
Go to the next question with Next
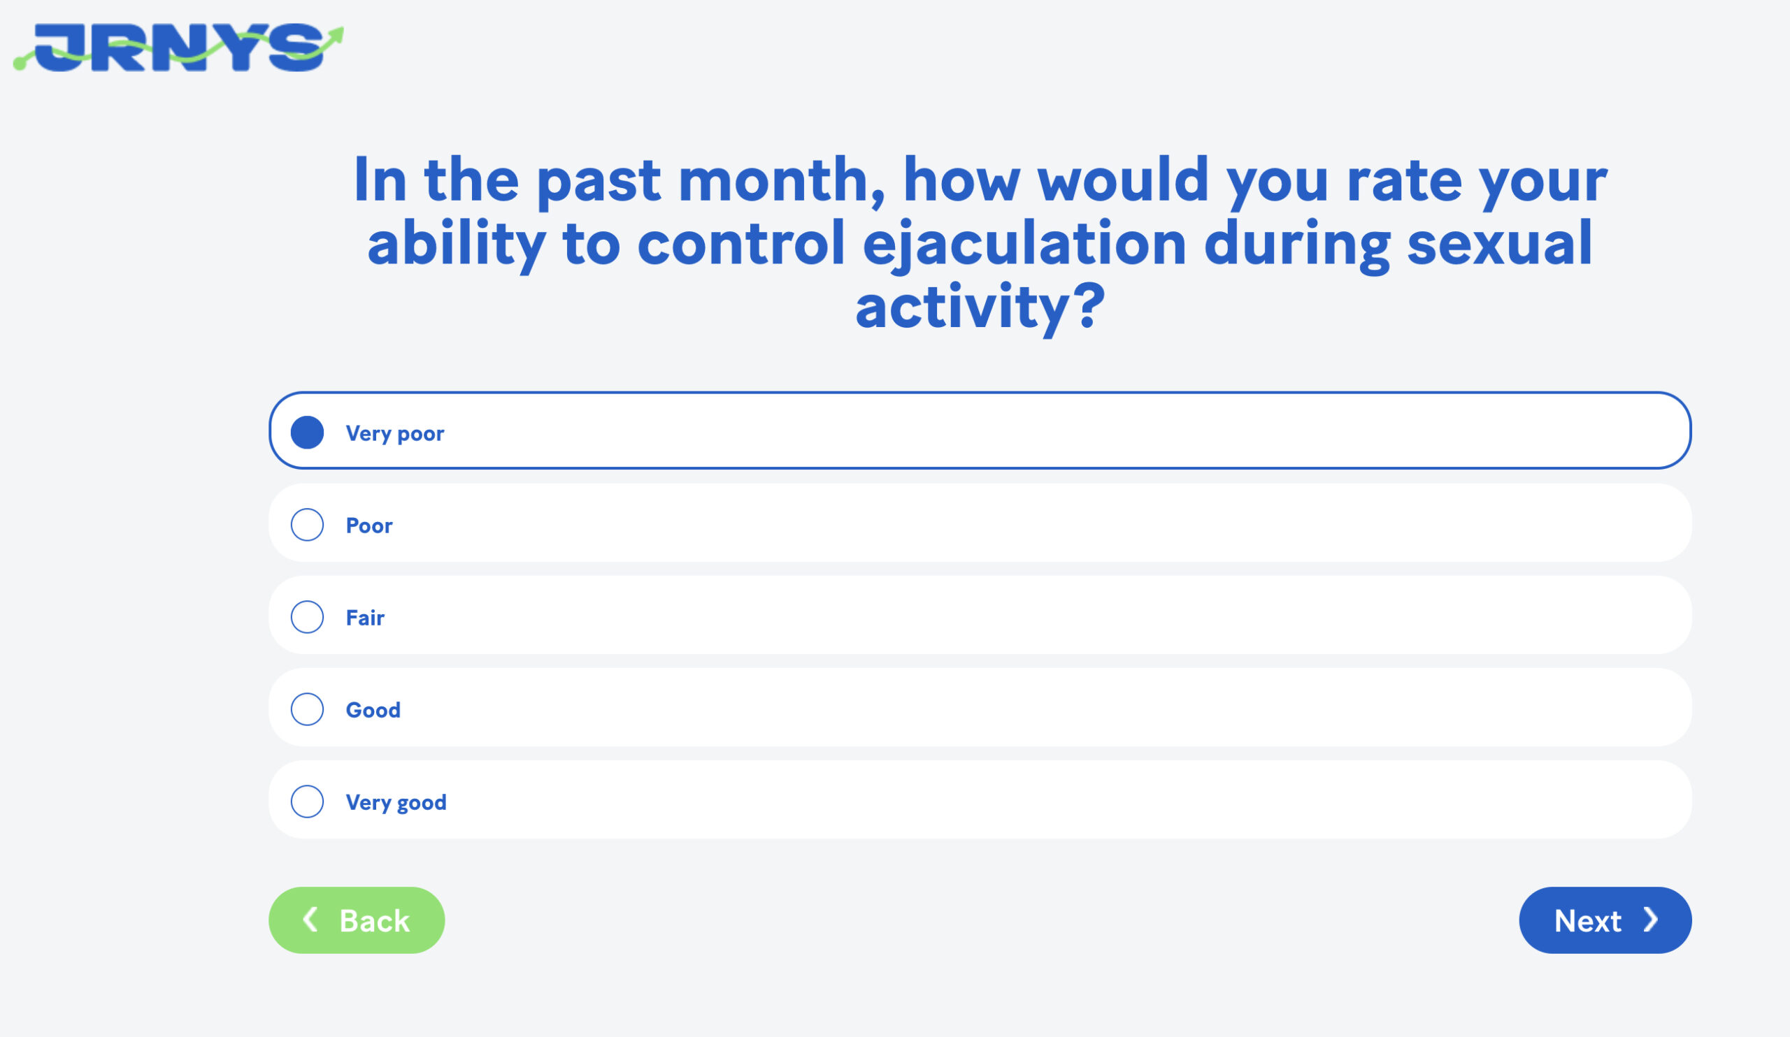(x=1605, y=920)
